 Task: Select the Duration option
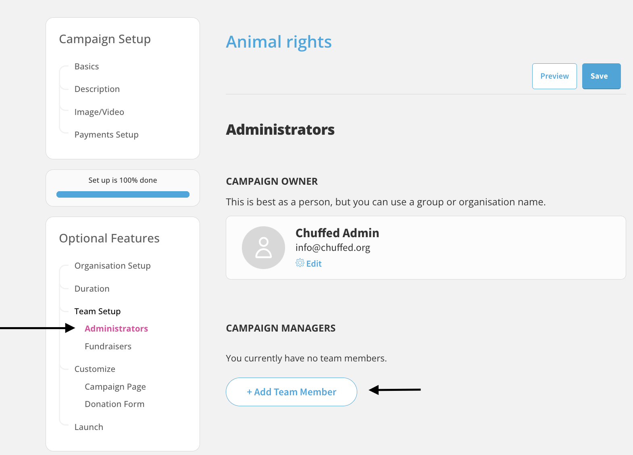pos(92,289)
